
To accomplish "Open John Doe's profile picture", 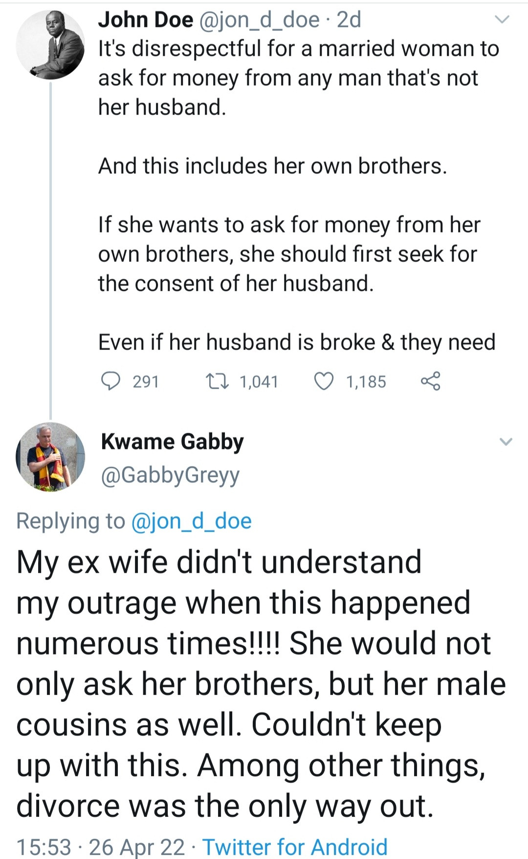I will pos(50,45).
